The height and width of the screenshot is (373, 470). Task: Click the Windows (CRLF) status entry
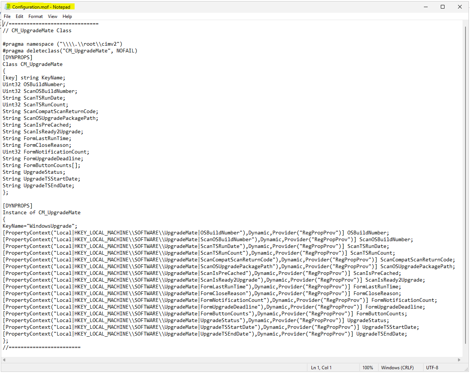click(x=397, y=368)
